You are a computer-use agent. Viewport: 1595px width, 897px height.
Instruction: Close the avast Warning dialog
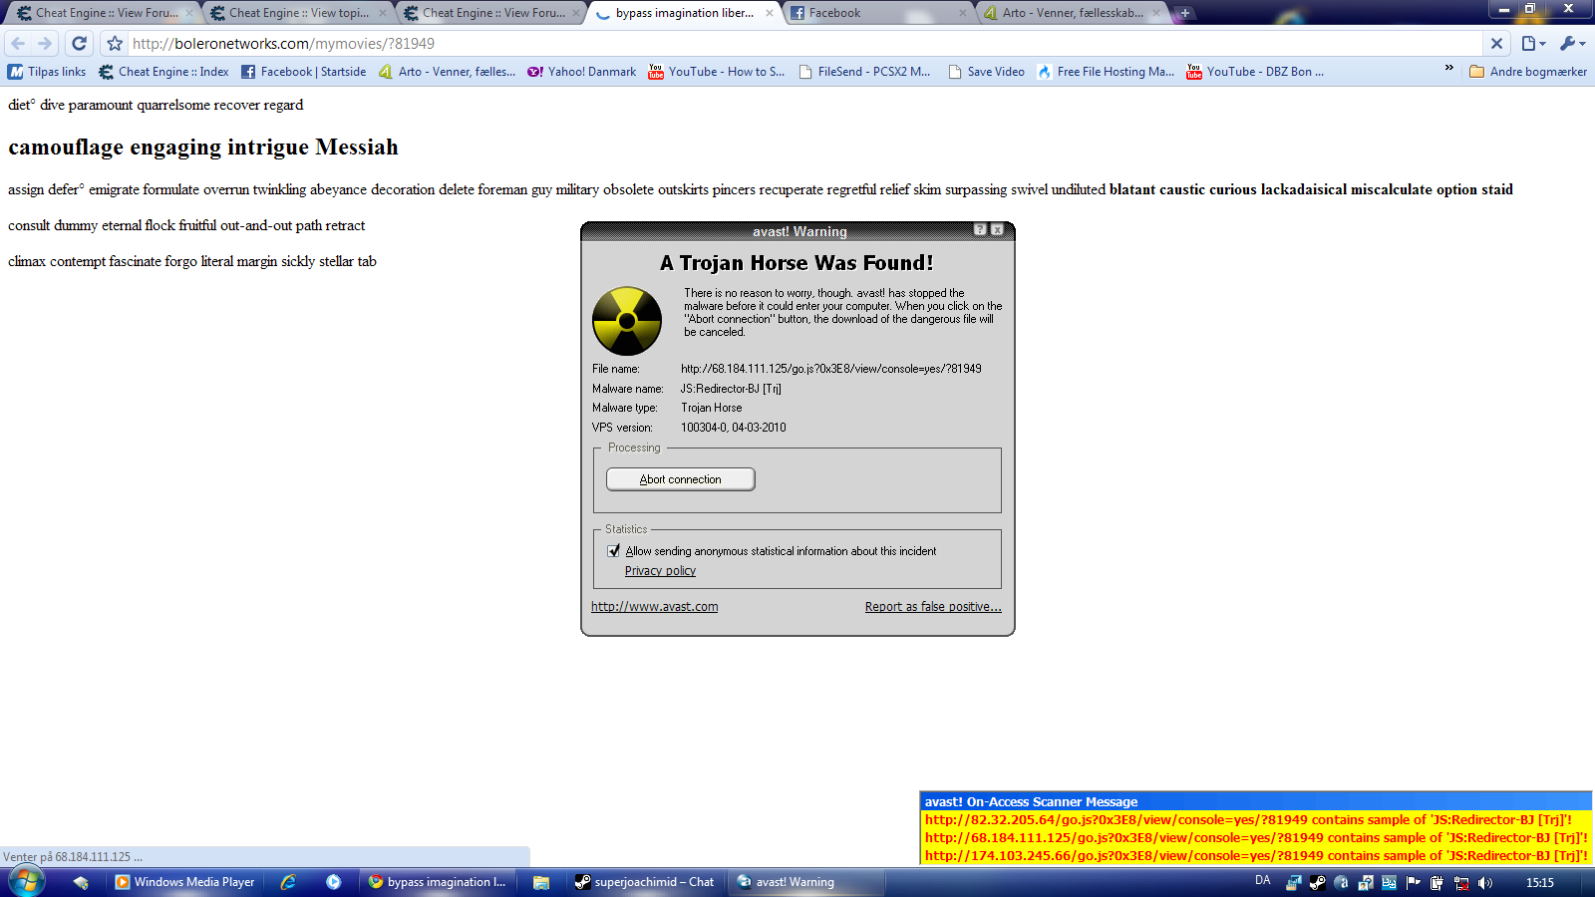tap(997, 230)
